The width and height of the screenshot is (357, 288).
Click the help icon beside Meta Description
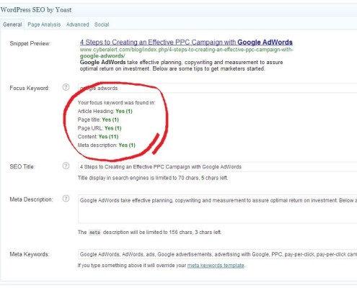pyautogui.click(x=66, y=199)
